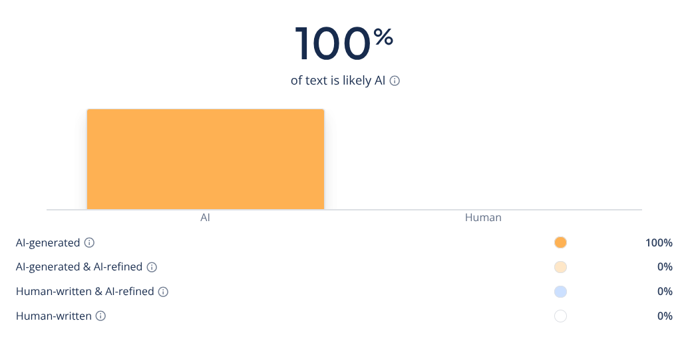Click info icon beside "of text is likely AI"
This screenshot has height=341, width=684.
pos(395,81)
